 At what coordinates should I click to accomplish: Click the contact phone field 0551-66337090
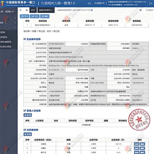(98, 83)
